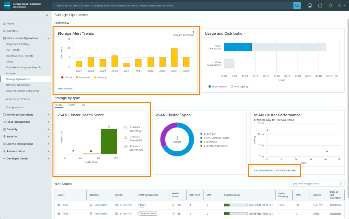Click VIEW DIAGNOSTICS link
The width and height of the screenshot is (349, 219).
(264, 170)
